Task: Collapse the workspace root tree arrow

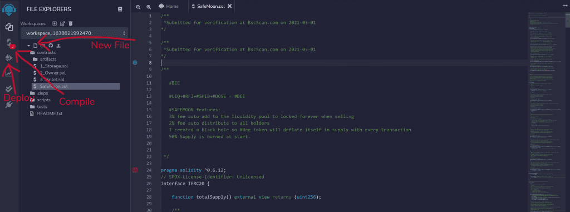Action: click(28, 46)
